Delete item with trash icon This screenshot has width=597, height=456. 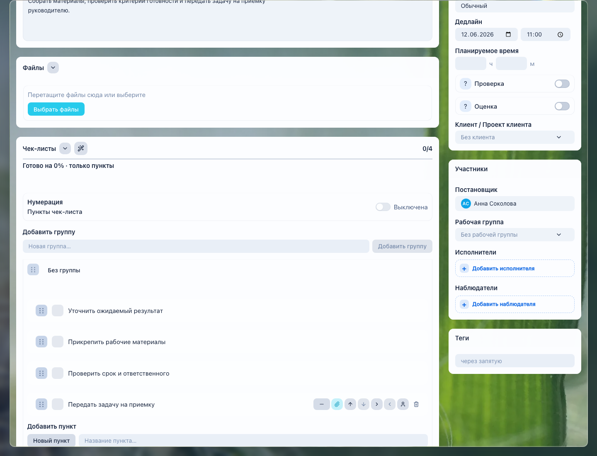coord(416,404)
